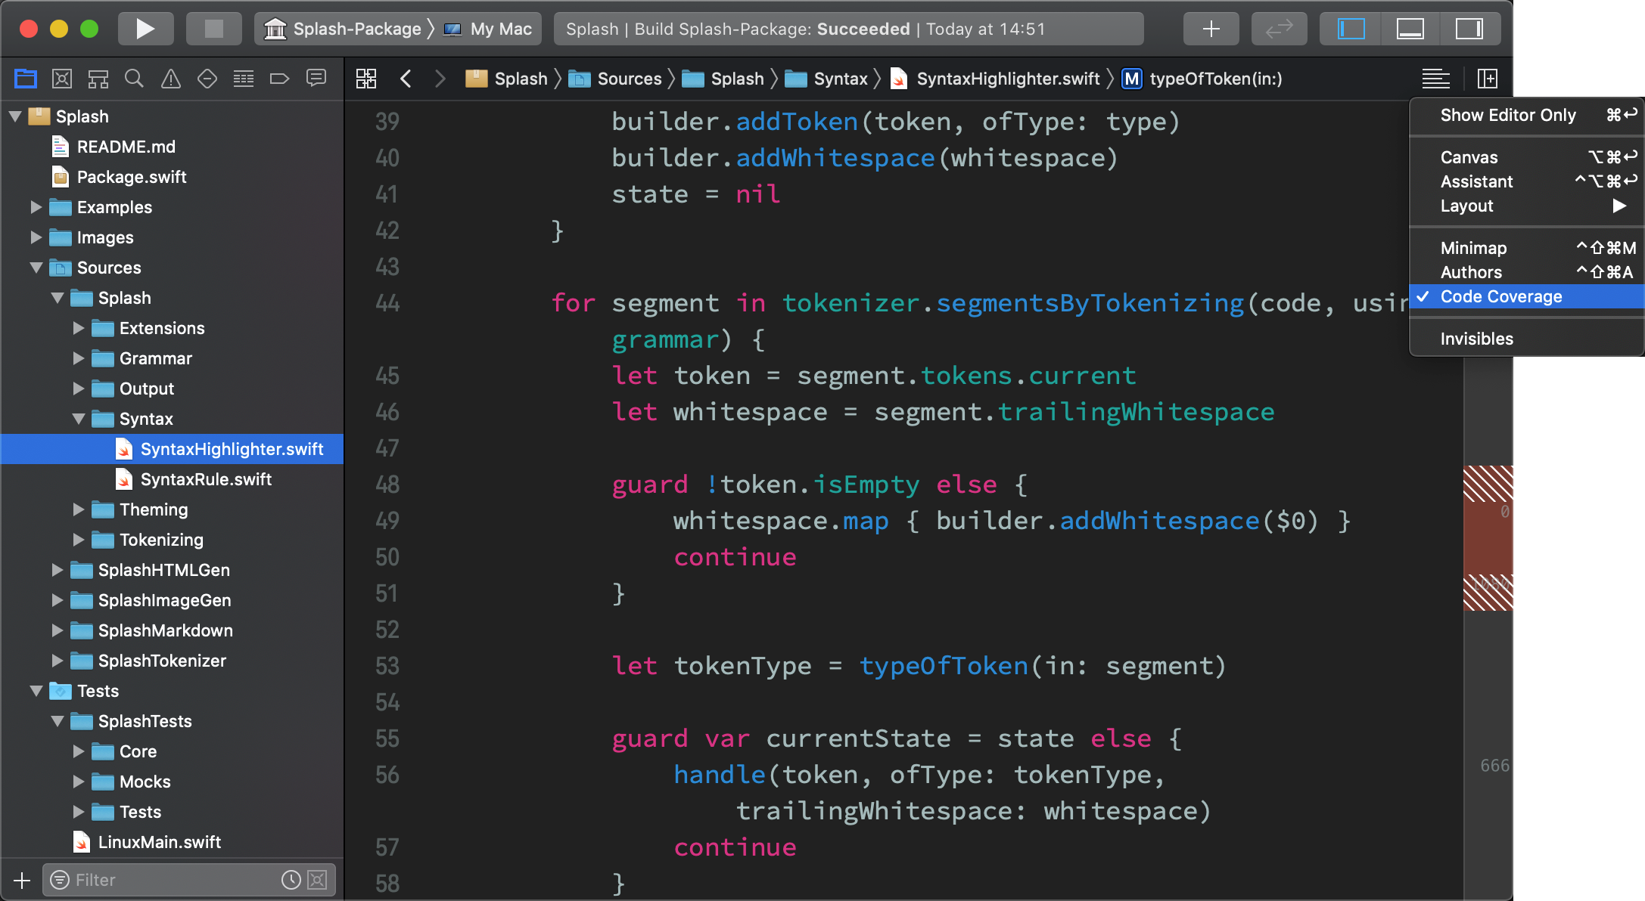Open the Breakpoint navigator
Image resolution: width=1645 pixels, height=901 pixels.
(280, 78)
